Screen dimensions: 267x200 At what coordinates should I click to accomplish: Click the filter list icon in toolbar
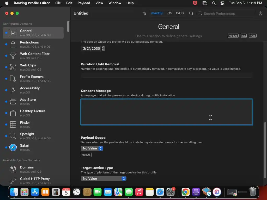point(144,13)
